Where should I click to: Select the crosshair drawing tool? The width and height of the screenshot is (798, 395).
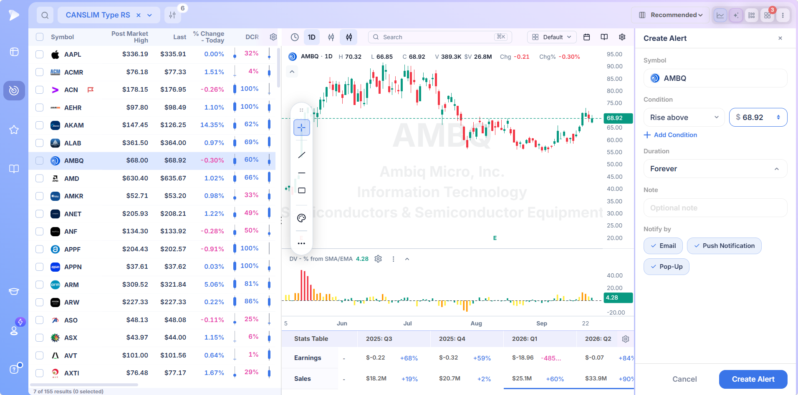tap(301, 127)
